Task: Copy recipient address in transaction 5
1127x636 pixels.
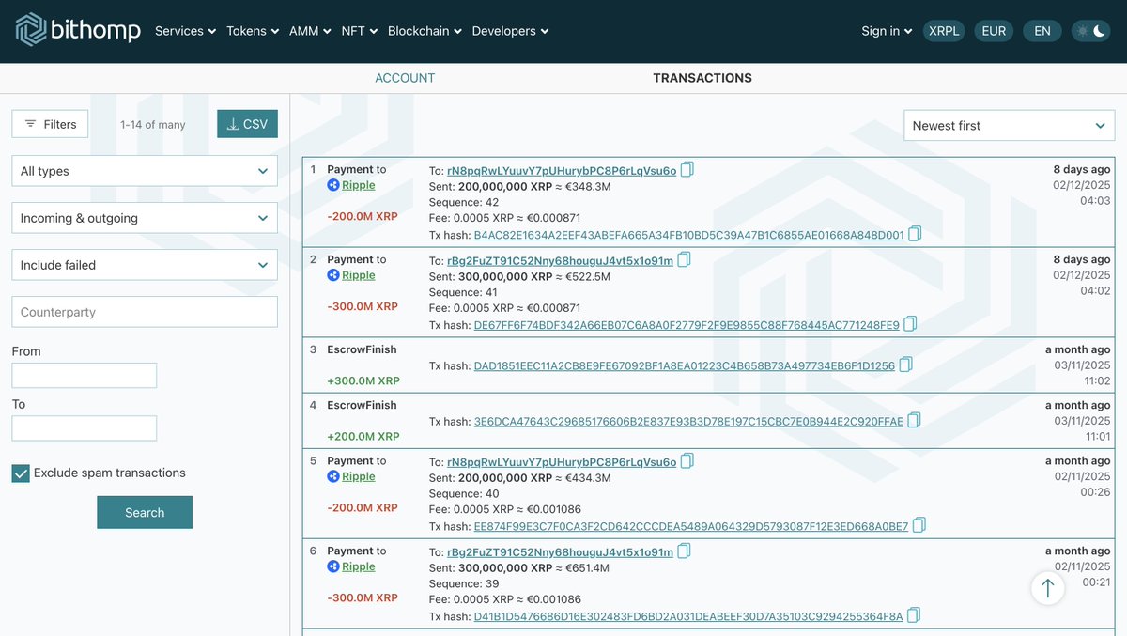Action: 687,461
